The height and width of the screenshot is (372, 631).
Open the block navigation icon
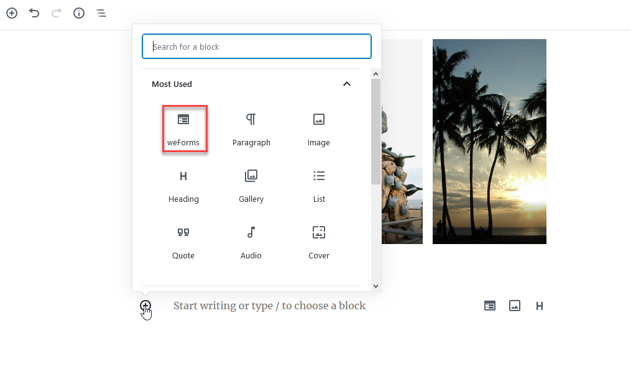101,13
